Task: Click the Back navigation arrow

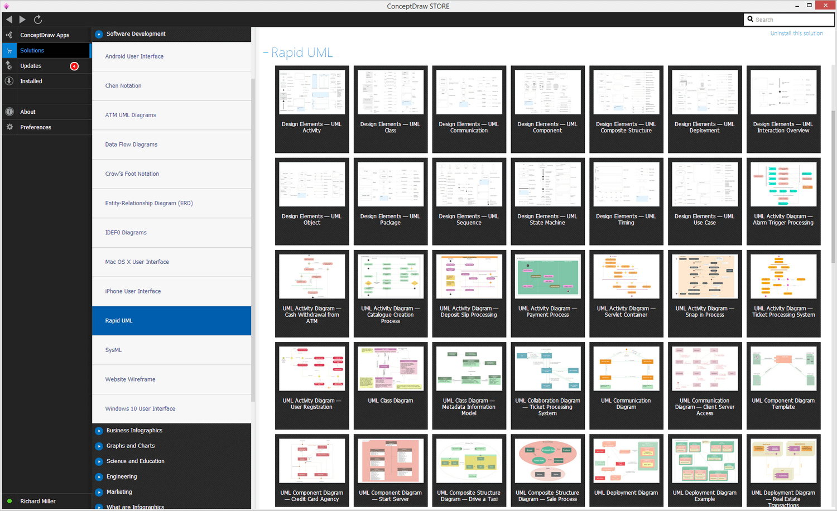Action: point(9,20)
